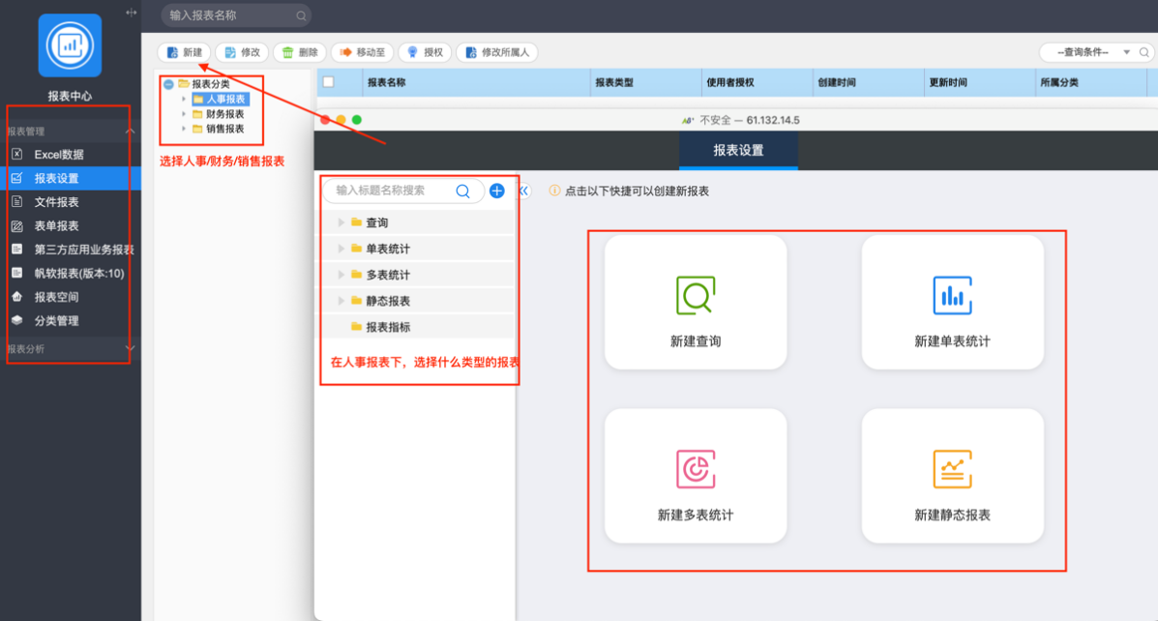Expand the 报表分析 sidebar section

(130, 348)
